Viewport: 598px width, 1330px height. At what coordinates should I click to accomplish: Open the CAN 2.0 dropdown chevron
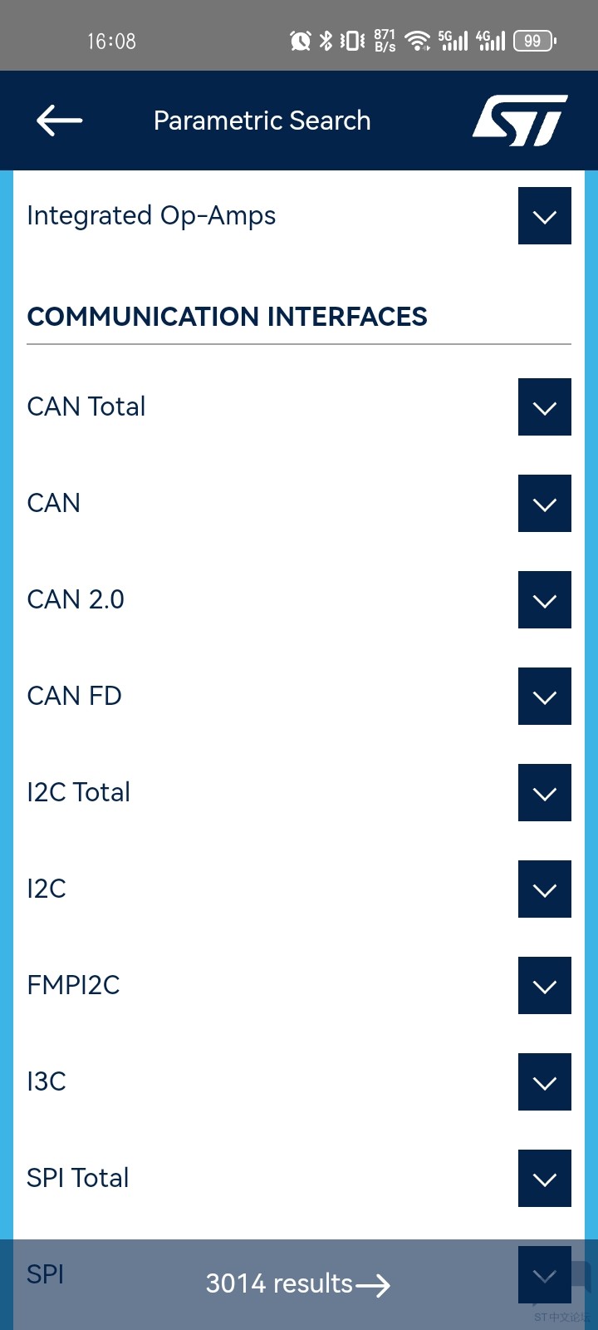(x=545, y=600)
